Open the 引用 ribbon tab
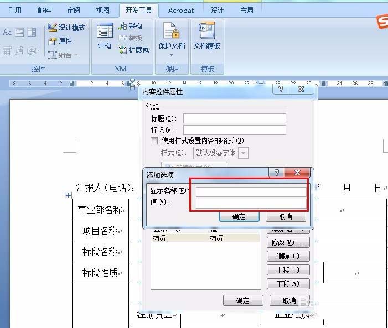The height and width of the screenshot is (328, 388). (15, 10)
